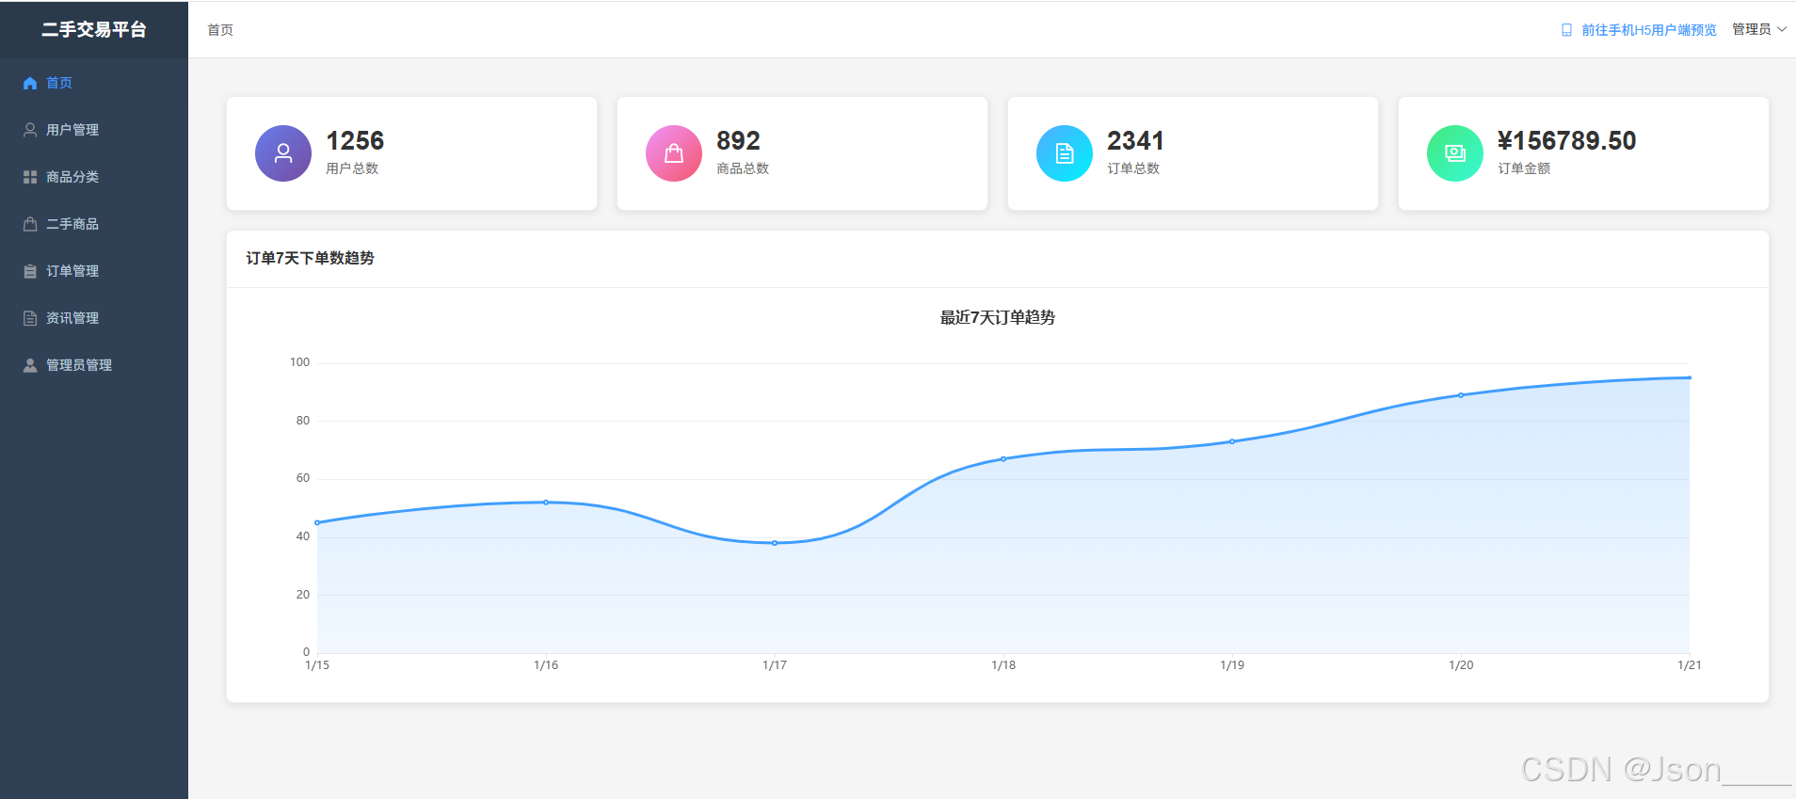Click the person icon next to 管理员管理
The height and width of the screenshot is (799, 1796).
click(30, 365)
